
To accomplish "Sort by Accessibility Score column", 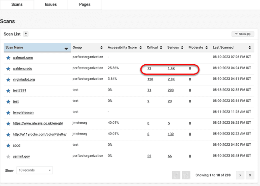I will click(x=125, y=47).
